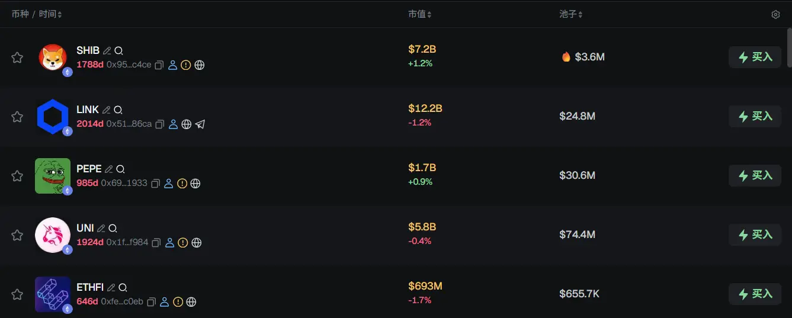Open the LINK holder profile icon
The width and height of the screenshot is (792, 318).
(173, 124)
